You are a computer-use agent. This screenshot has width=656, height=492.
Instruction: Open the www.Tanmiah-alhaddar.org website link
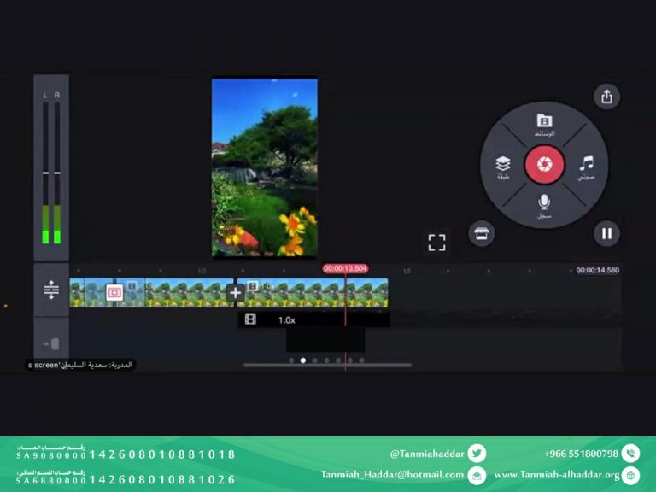coord(556,475)
